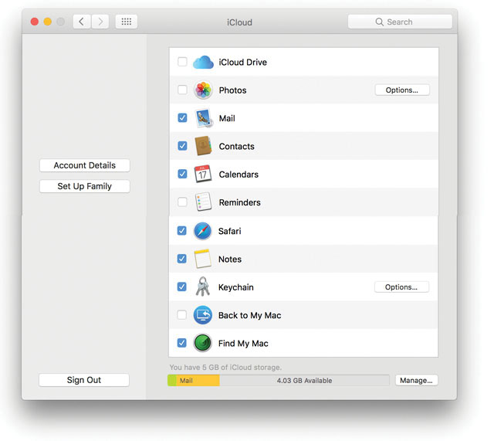
Task: Open Photos Options button
Action: (x=402, y=90)
